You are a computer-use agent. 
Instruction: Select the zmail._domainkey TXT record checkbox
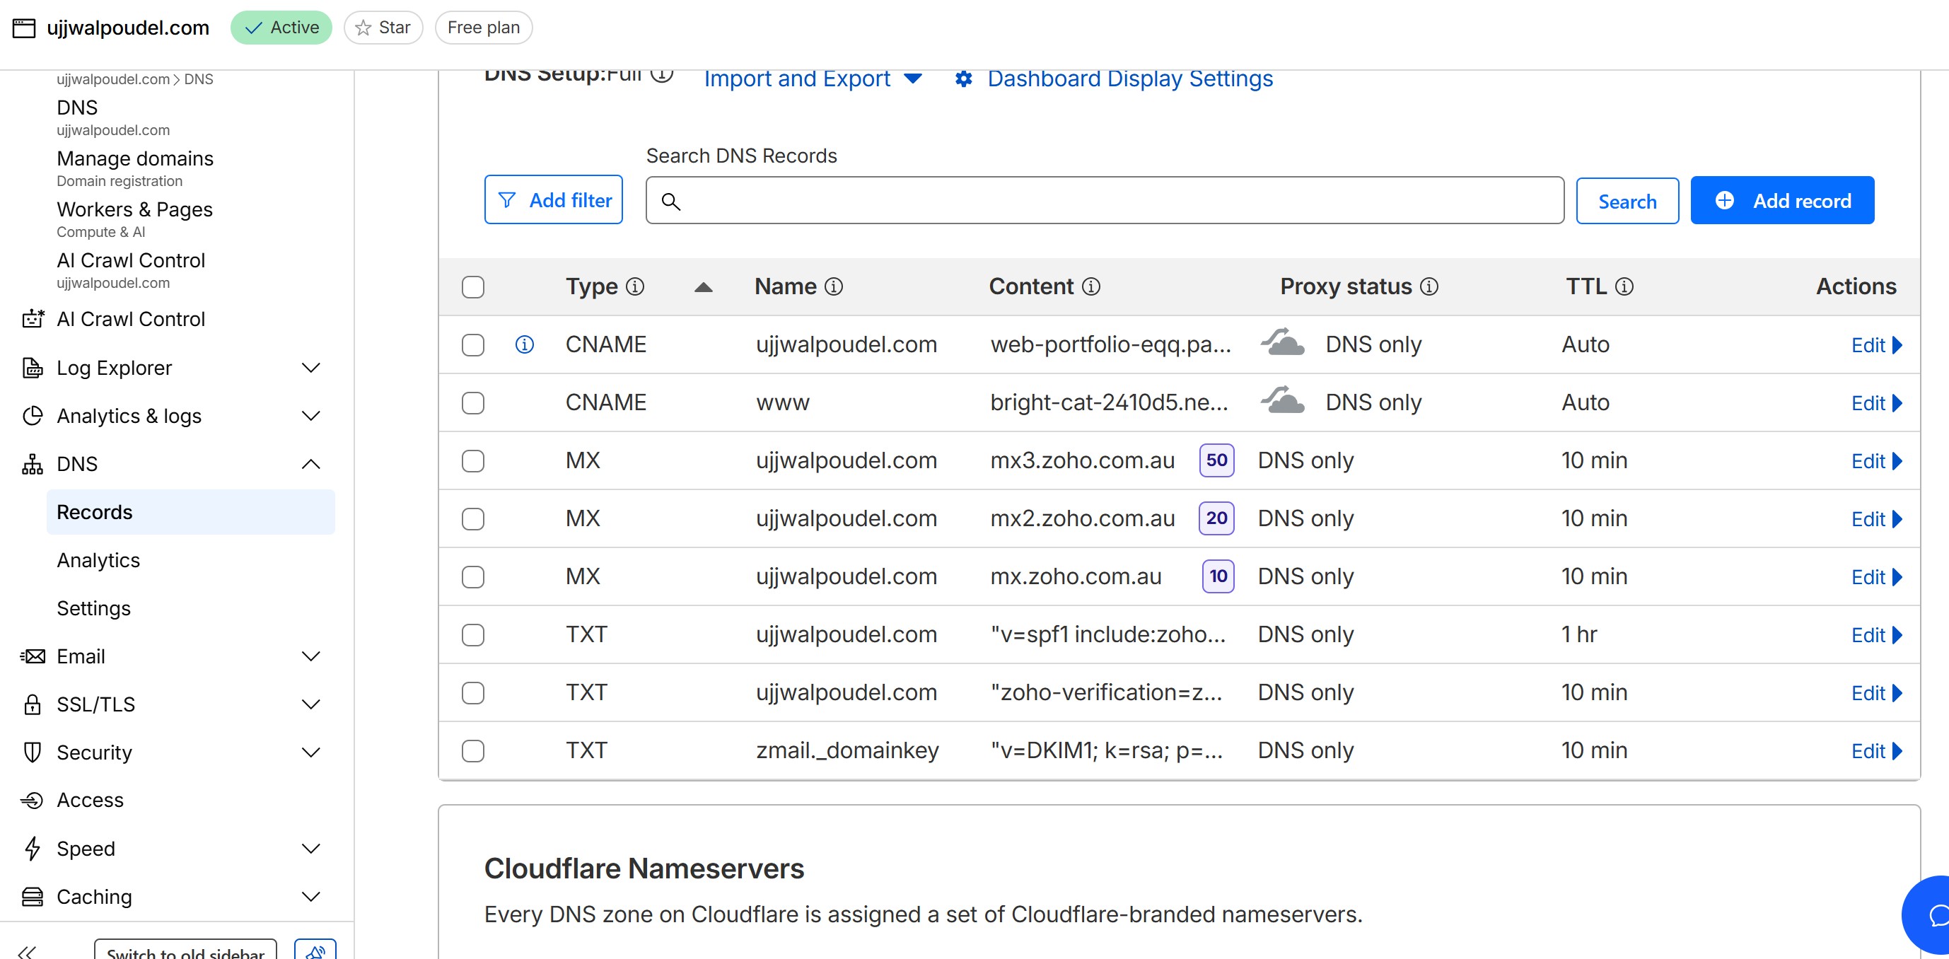473,751
